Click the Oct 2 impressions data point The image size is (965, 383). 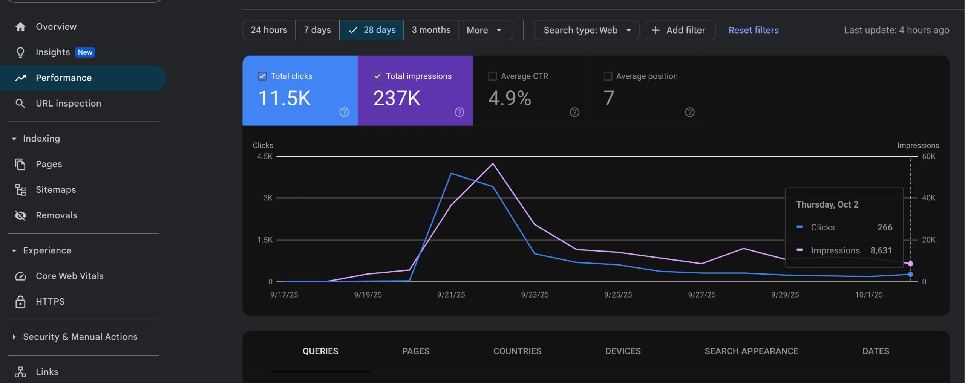(x=910, y=264)
